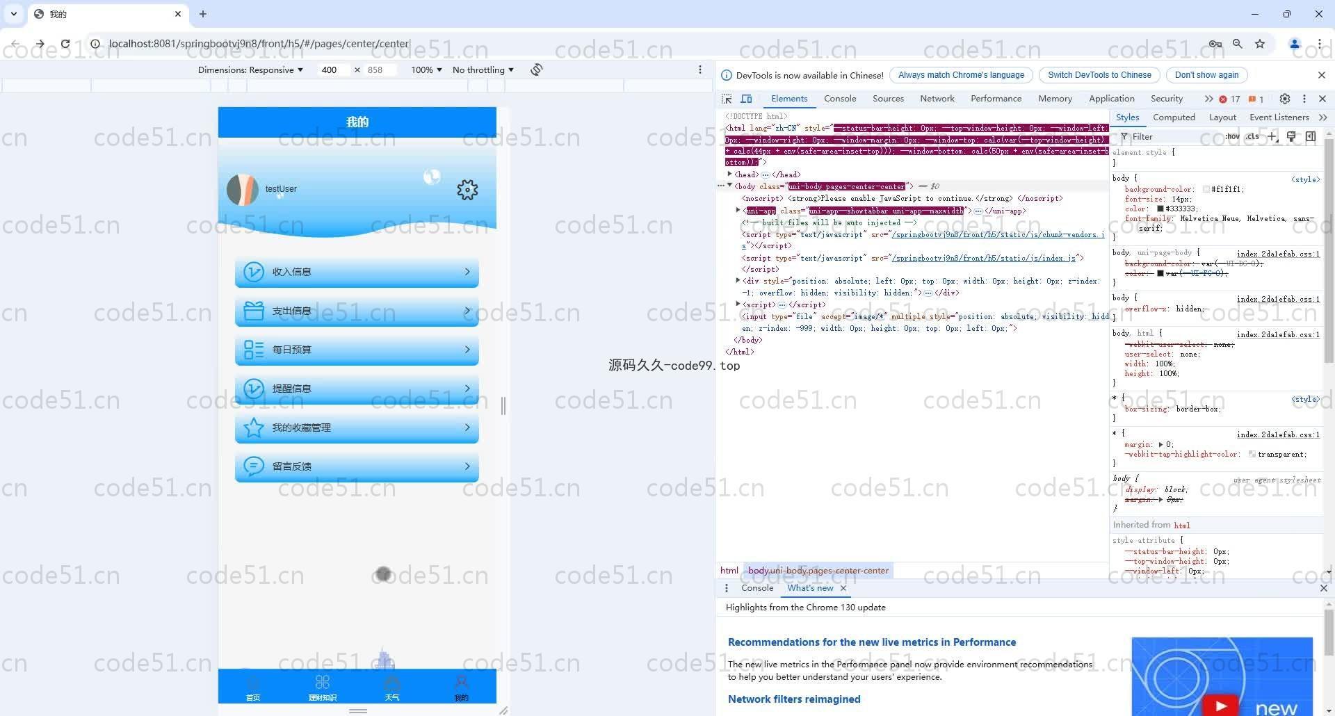Screen dimensions: 1335x716
Task: Switch to the Sources tab
Action: click(888, 99)
